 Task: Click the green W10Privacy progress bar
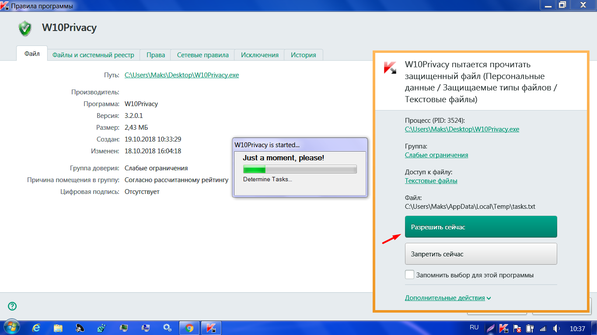coord(300,169)
